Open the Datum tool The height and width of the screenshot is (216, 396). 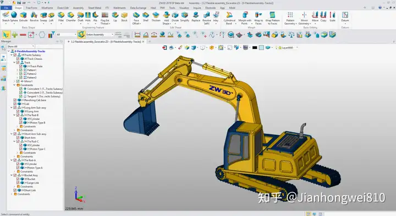point(345,16)
